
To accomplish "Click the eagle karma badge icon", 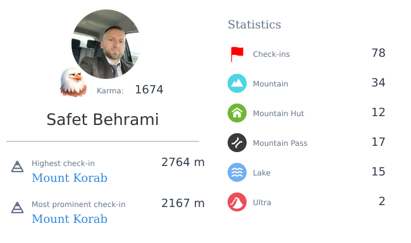I will coord(73,82).
